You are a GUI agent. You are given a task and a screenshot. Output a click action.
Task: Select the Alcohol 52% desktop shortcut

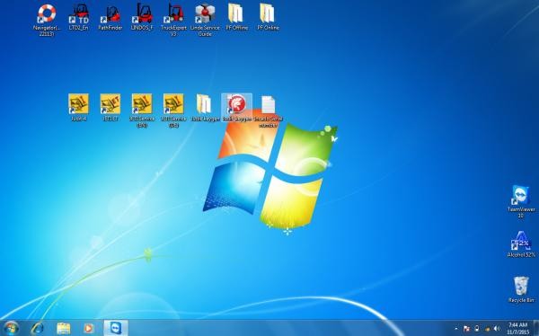[x=521, y=244]
